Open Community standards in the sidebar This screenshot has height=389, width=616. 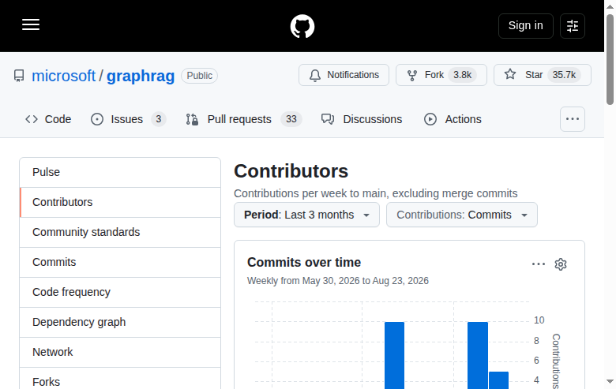120,233
